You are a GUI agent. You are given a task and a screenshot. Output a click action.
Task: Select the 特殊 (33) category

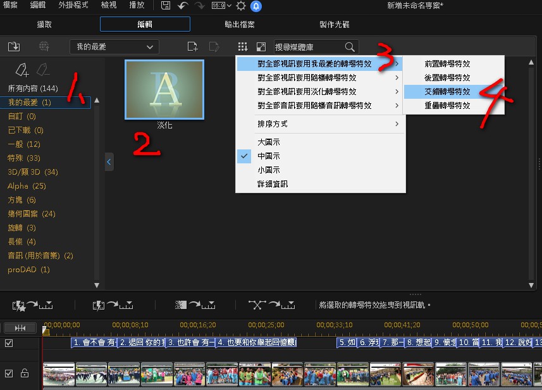(24, 158)
